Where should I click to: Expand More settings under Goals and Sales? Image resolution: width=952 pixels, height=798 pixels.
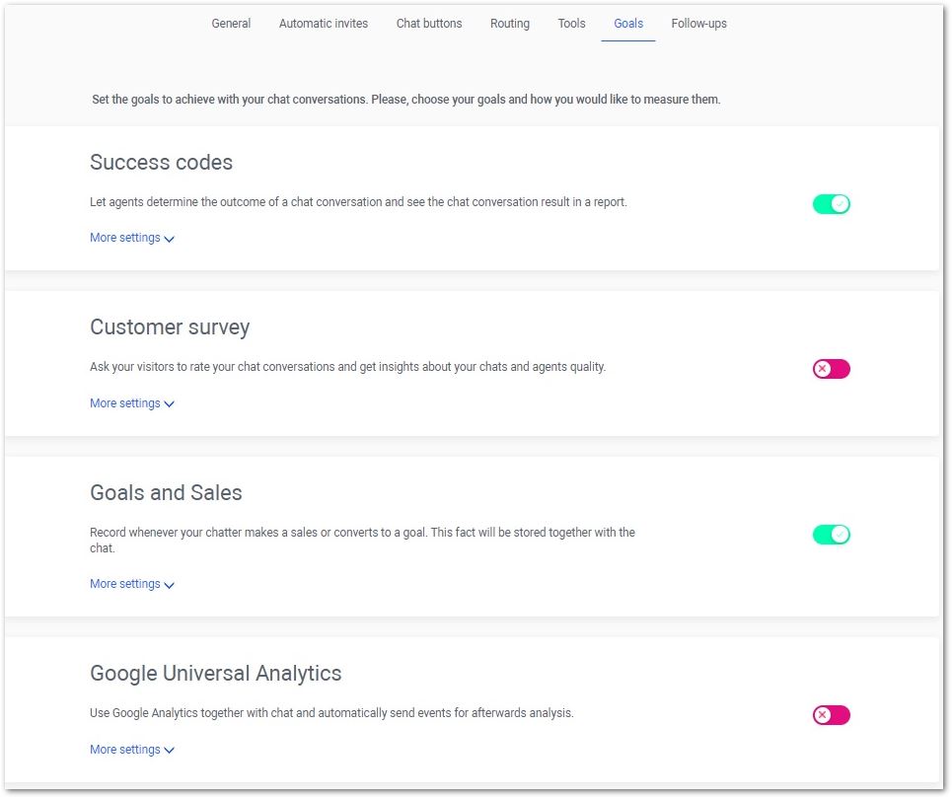132,584
